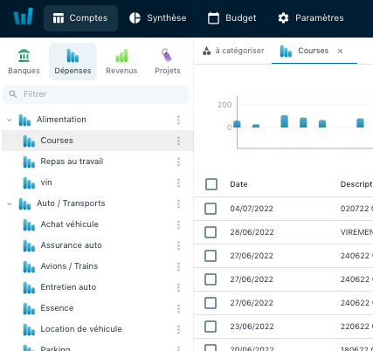The image size is (373, 351).
Task: Open the Projets tag icon
Action: [x=167, y=55]
